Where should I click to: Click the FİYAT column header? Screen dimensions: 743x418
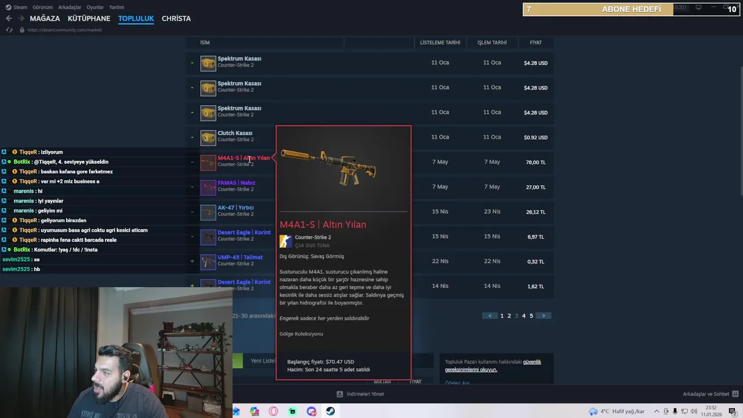click(x=535, y=42)
